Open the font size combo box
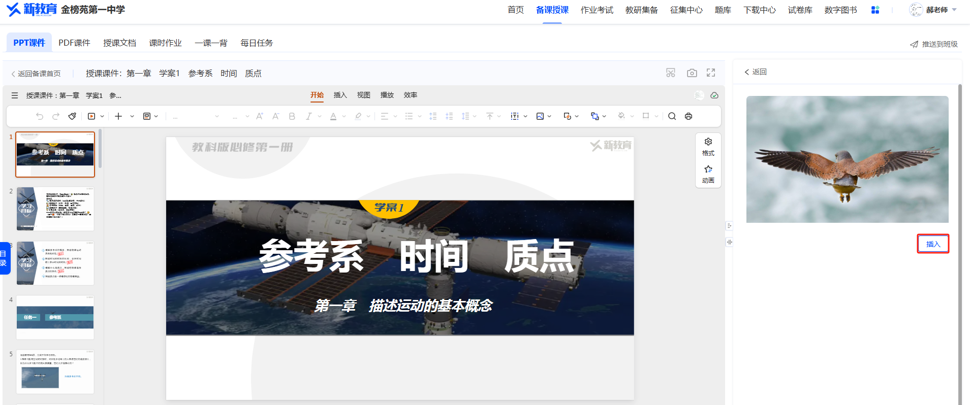The width and height of the screenshot is (970, 405). click(x=240, y=116)
